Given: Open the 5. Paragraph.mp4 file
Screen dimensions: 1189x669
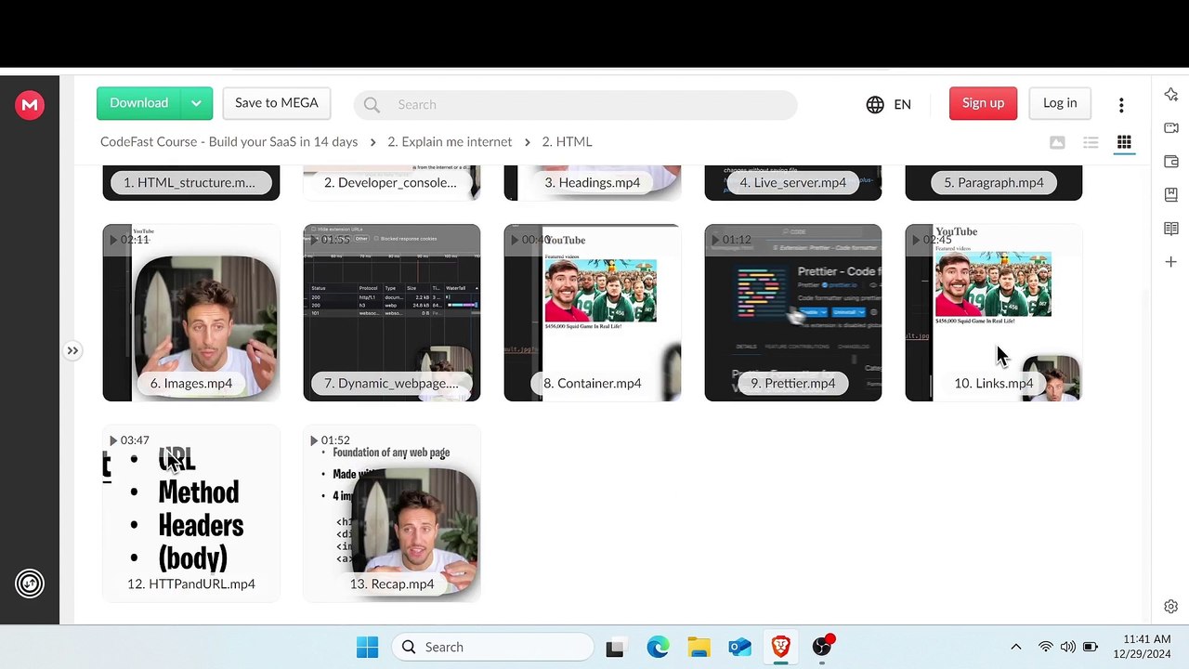Looking at the screenshot, I should [994, 182].
